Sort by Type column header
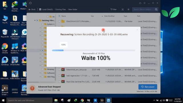183x103 pixels. pyautogui.click(x=125, y=16)
